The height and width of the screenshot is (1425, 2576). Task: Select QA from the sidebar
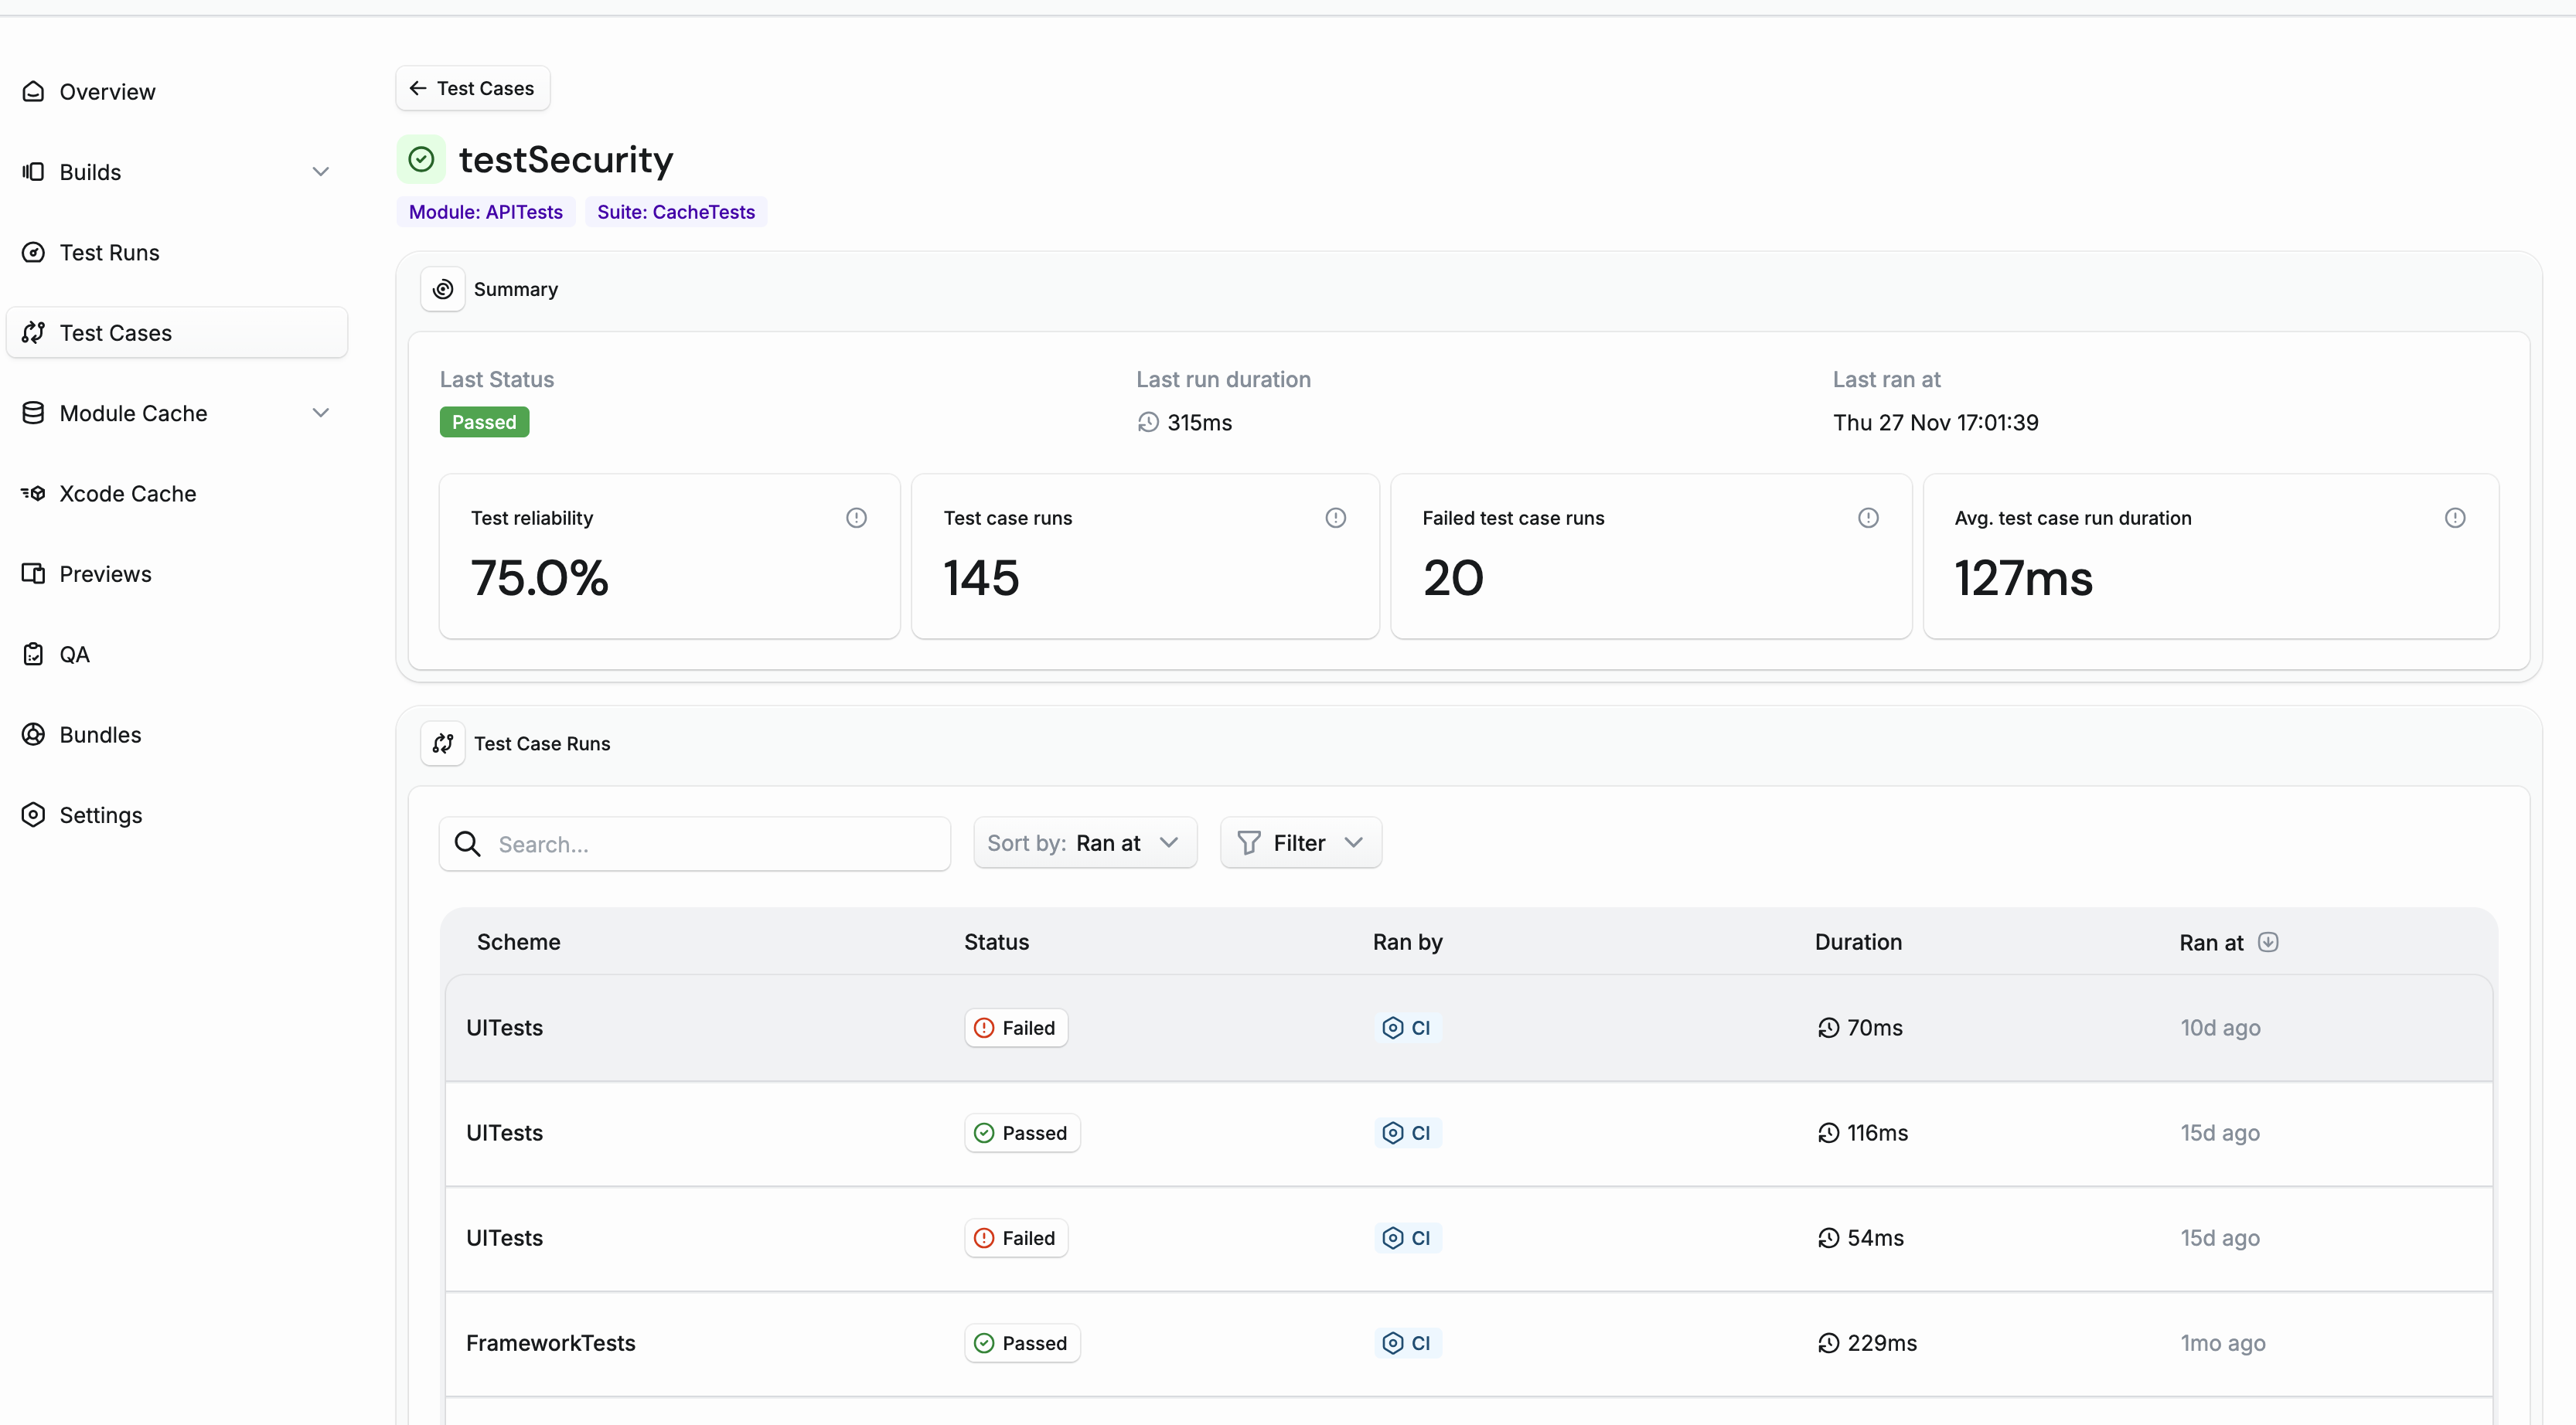tap(73, 654)
